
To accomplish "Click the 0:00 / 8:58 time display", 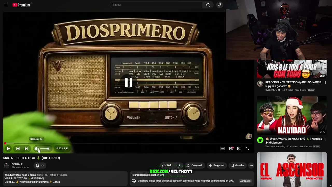I will [x=62, y=149].
